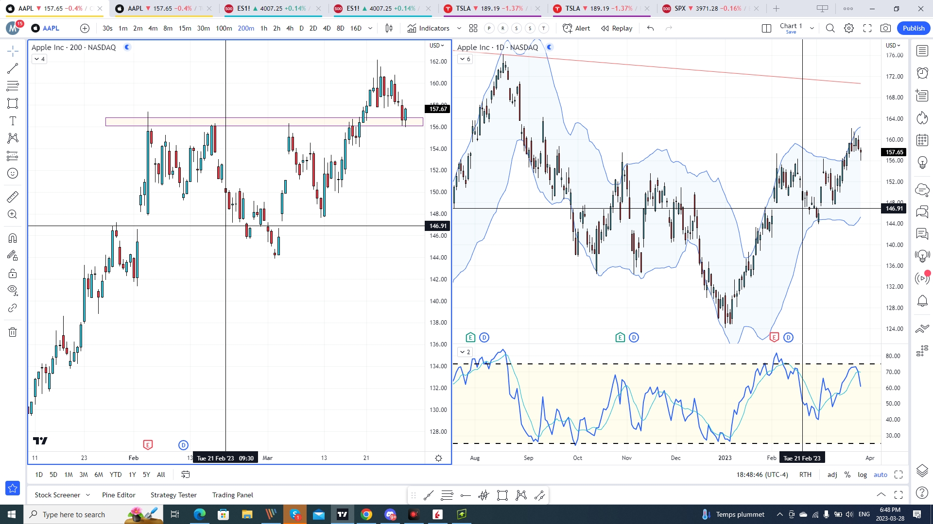Add symbol to compare with plus icon
Screen dimensions: 933x524
pyautogui.click(x=85, y=28)
